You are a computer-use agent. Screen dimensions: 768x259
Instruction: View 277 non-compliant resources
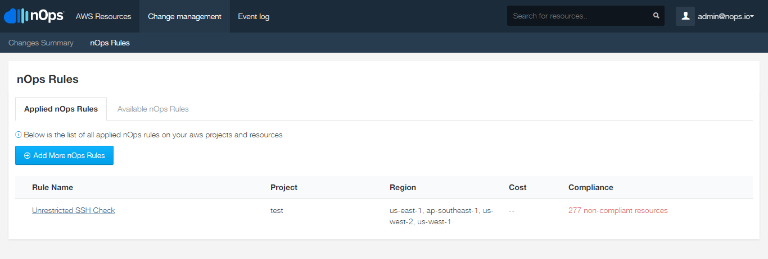[x=618, y=211]
